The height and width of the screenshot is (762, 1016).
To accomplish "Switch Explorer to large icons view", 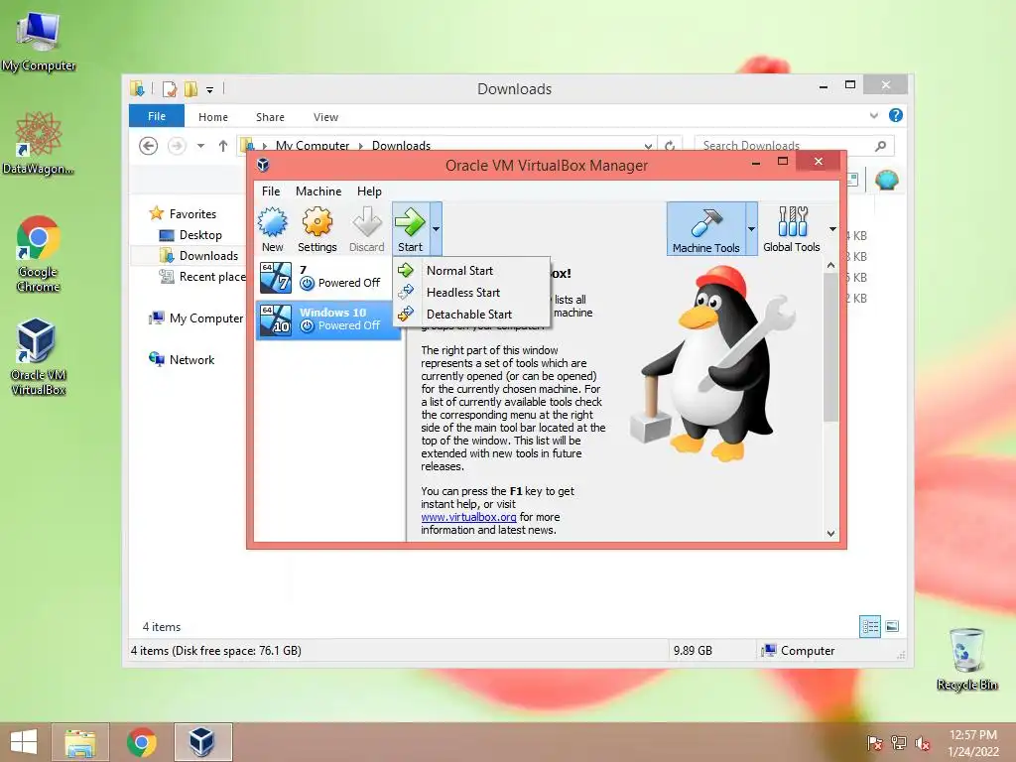I will point(892,626).
